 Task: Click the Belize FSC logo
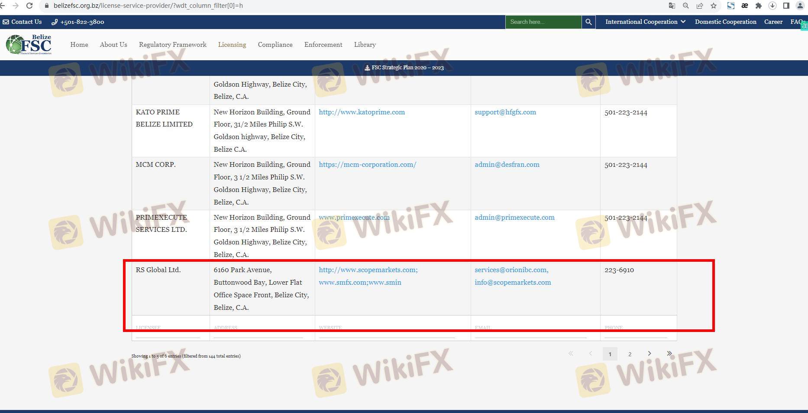[29, 45]
